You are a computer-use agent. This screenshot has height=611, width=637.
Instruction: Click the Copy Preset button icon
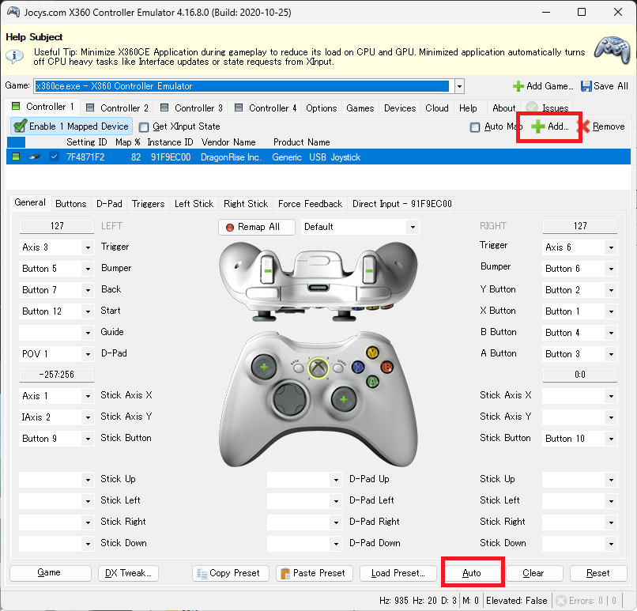point(202,573)
